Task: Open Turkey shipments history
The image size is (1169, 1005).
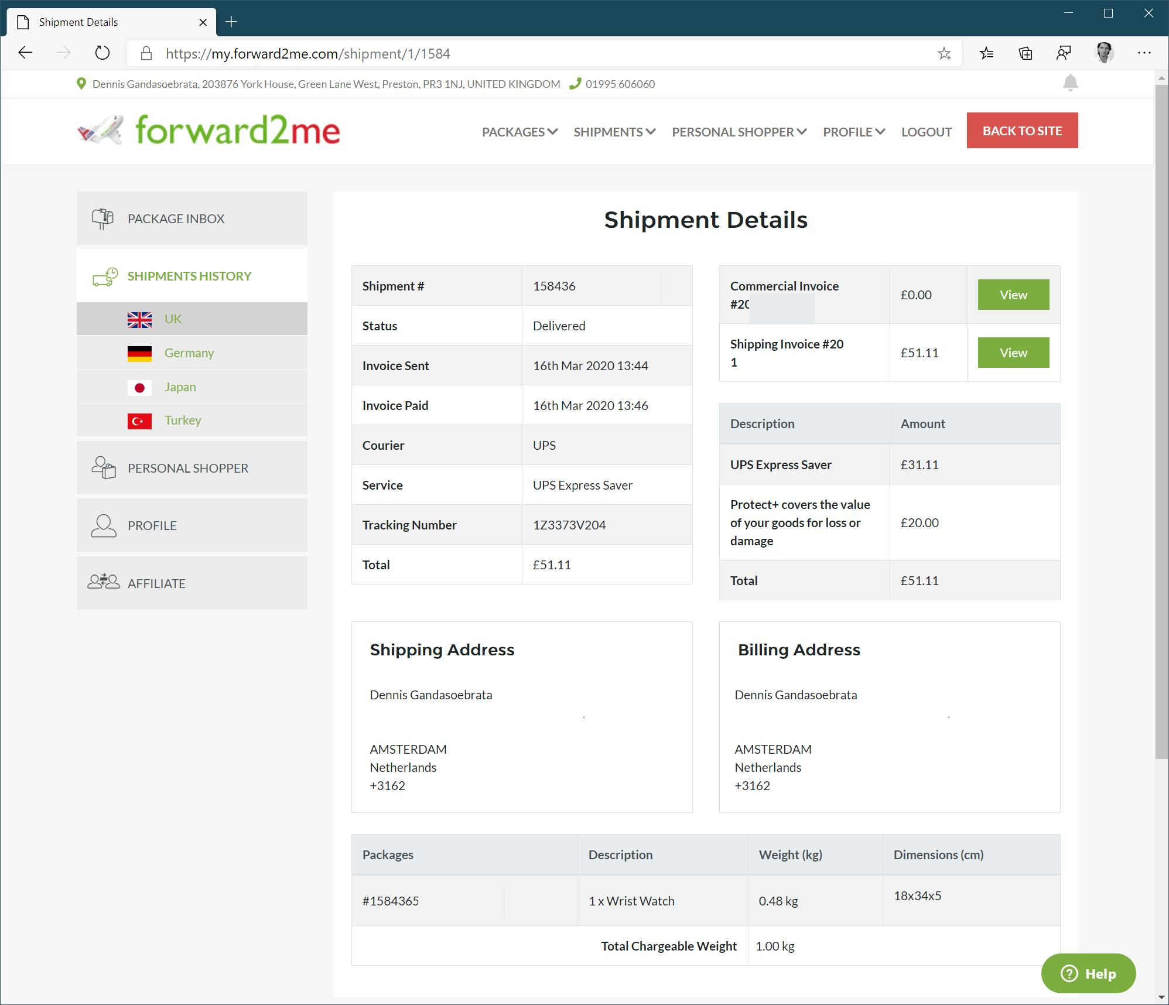Action: pyautogui.click(x=182, y=421)
